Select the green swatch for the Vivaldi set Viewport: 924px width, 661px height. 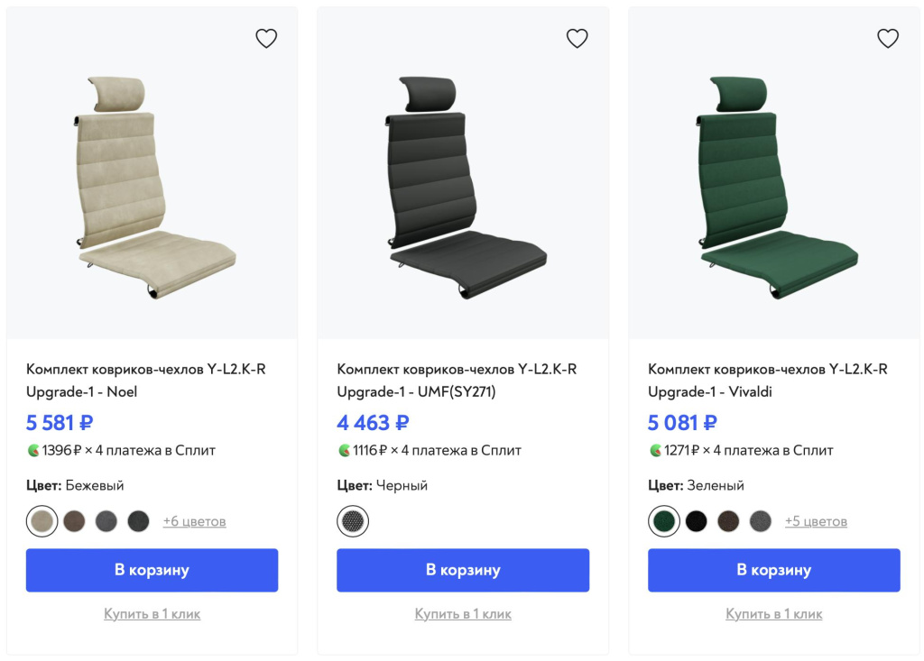coord(664,521)
